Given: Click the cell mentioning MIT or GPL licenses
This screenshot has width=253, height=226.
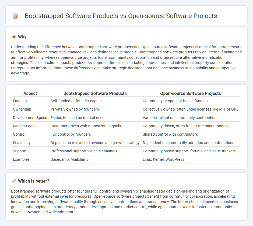Looking at the screenshot, I should pyautogui.click(x=190, y=109).
